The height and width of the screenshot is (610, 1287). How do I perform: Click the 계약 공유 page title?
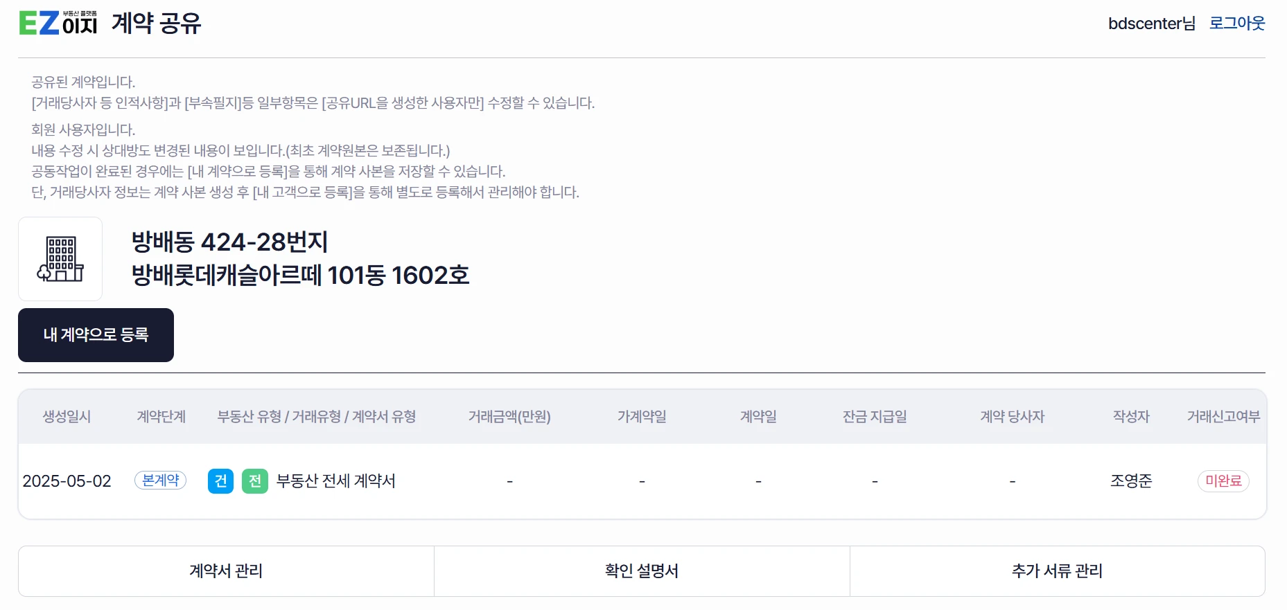pos(157,24)
